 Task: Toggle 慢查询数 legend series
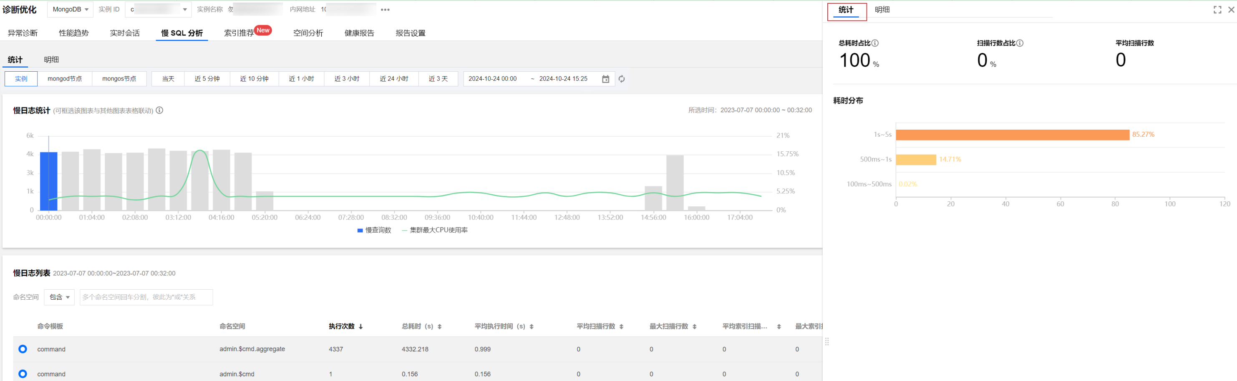point(374,231)
